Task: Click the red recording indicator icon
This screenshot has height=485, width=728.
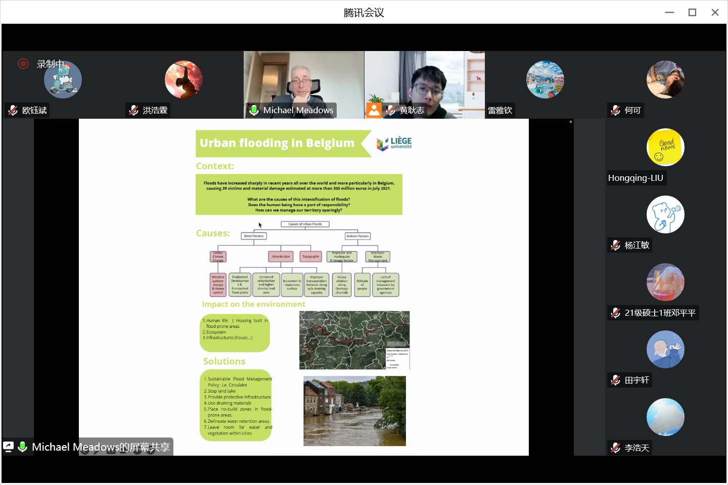Action: (x=23, y=64)
